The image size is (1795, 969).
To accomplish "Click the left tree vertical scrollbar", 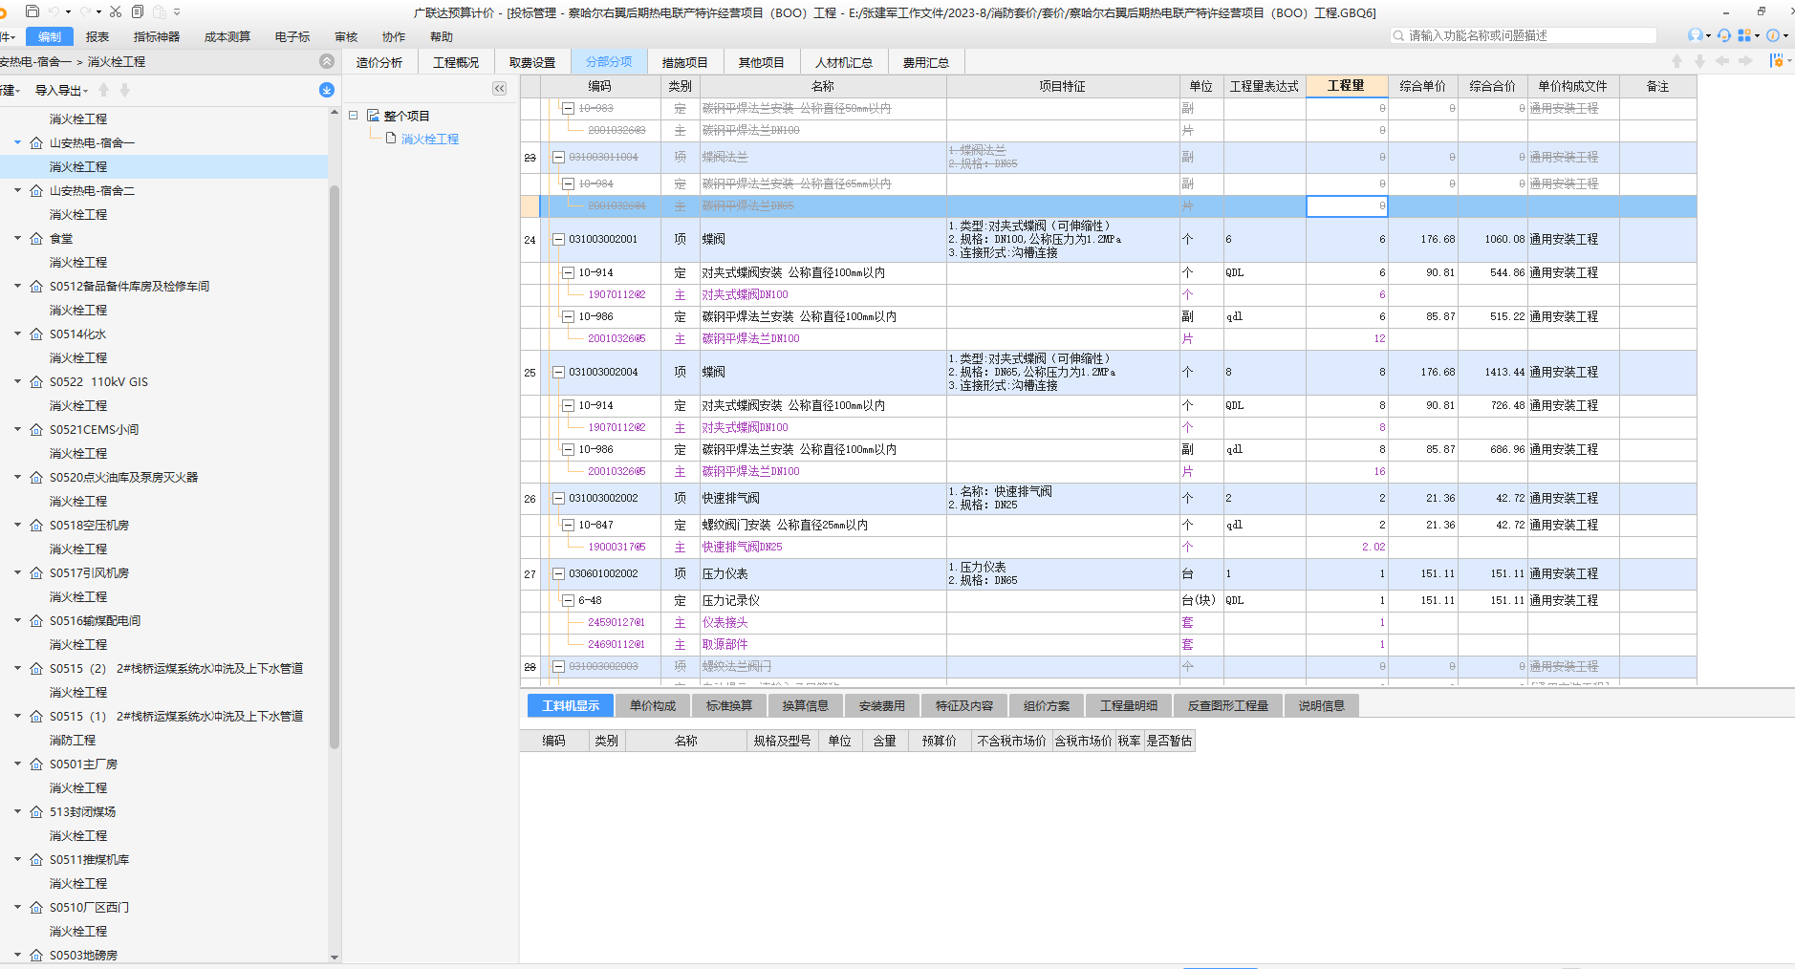I will (x=335, y=466).
